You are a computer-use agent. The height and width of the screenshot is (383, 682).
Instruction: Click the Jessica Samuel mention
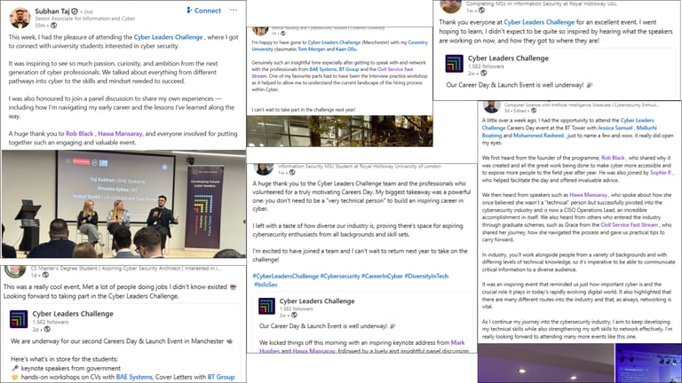pyautogui.click(x=615, y=128)
